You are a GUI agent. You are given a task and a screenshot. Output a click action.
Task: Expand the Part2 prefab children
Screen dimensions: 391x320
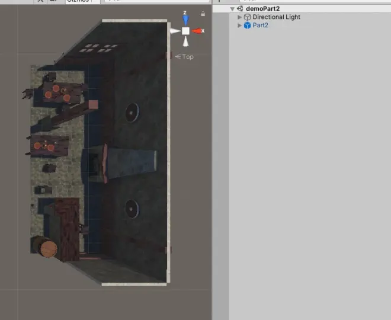tap(239, 25)
